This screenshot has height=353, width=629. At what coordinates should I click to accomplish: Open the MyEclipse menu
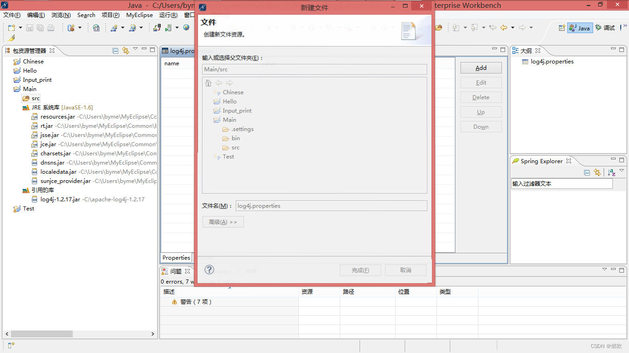[x=140, y=15]
